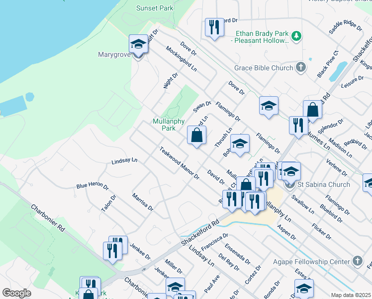Select the restaurant marker near Sunset Park
The width and height of the screenshot is (372, 299).
coord(214,28)
